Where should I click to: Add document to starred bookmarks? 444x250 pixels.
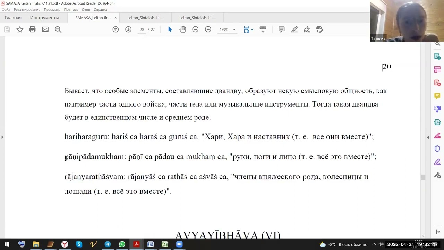tap(20, 30)
